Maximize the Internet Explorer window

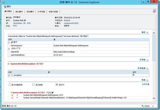148,2
